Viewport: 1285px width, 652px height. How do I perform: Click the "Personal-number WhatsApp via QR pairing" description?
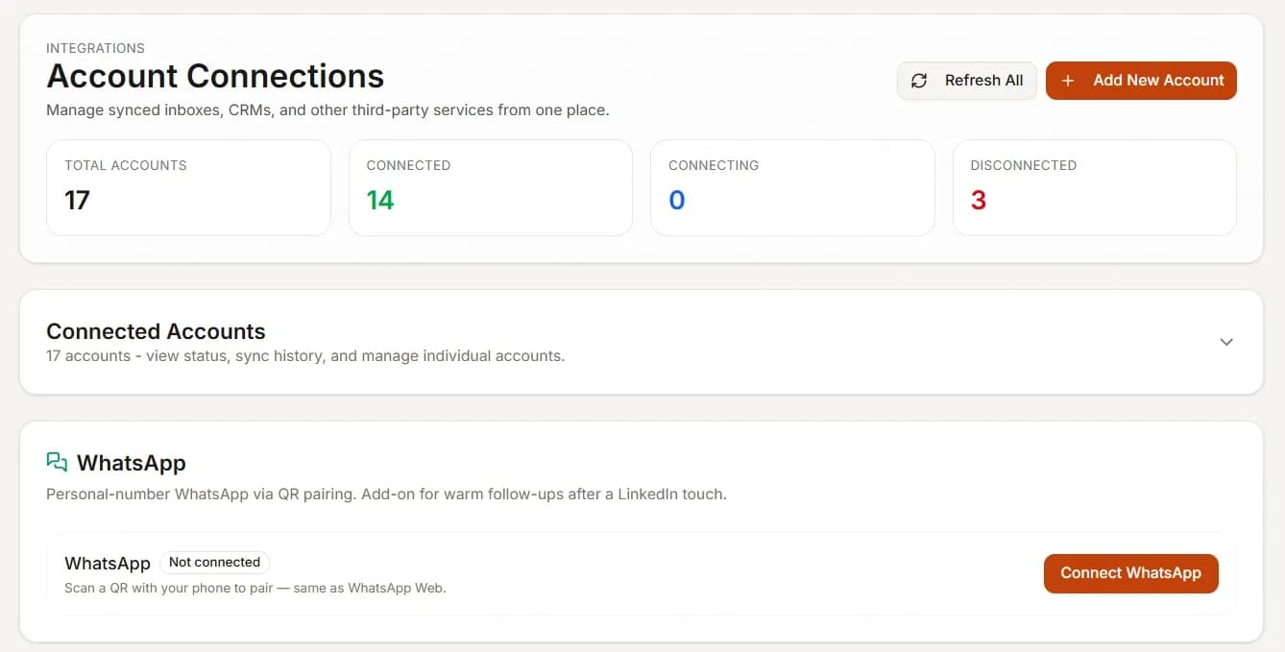pyautogui.click(x=386, y=495)
